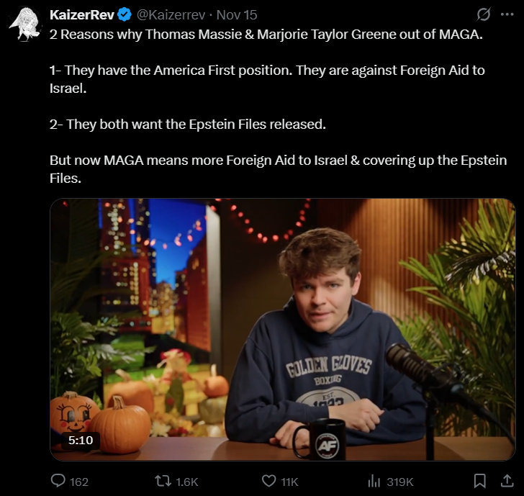Image resolution: width=524 pixels, height=496 pixels.
Task: Open the three-dot More options menu
Action: click(507, 14)
